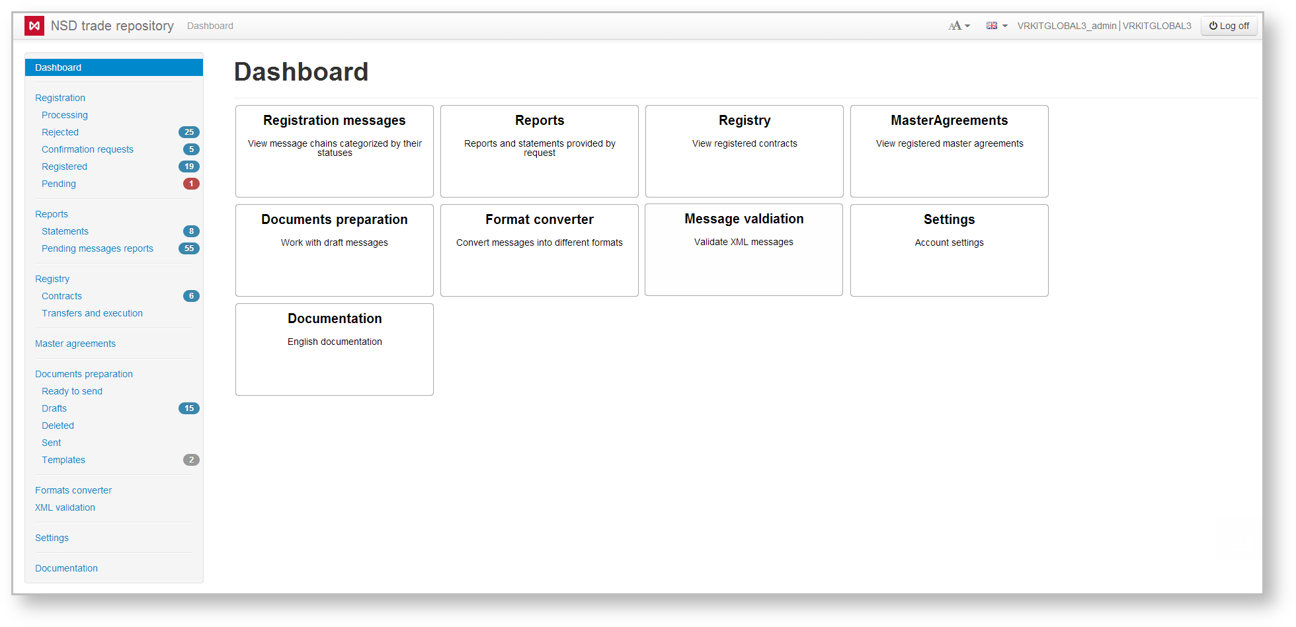The width and height of the screenshot is (1296, 627).
Task: Click the NSD red logo icon
Action: click(x=34, y=26)
